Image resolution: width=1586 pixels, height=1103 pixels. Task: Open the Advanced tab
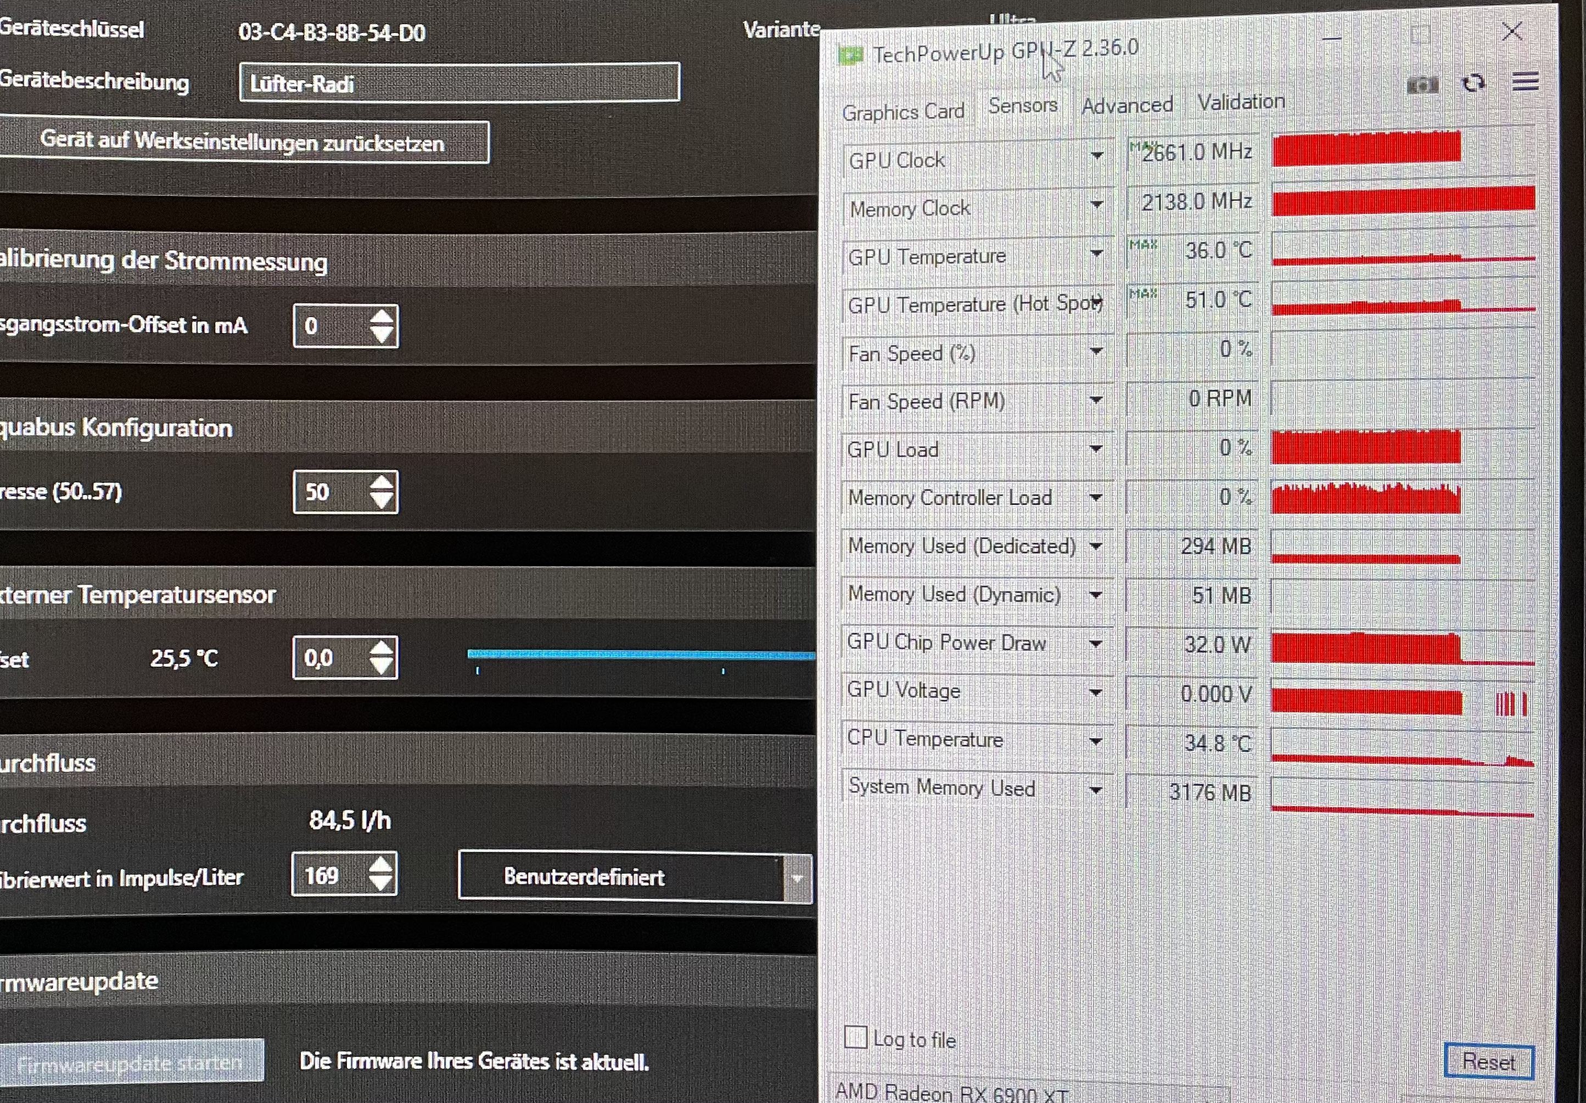[x=1127, y=106]
